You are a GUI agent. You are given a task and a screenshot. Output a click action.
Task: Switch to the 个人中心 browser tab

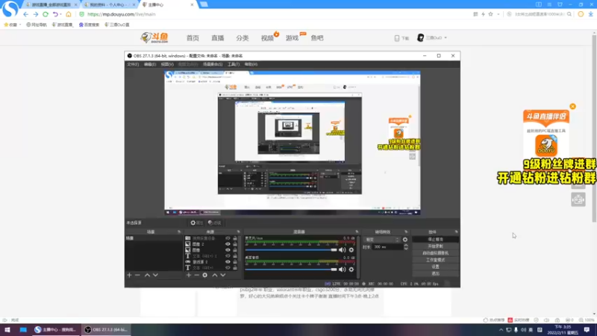click(109, 4)
